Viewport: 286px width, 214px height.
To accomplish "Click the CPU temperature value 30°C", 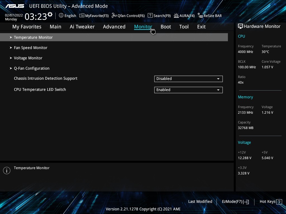I will tap(265, 52).
